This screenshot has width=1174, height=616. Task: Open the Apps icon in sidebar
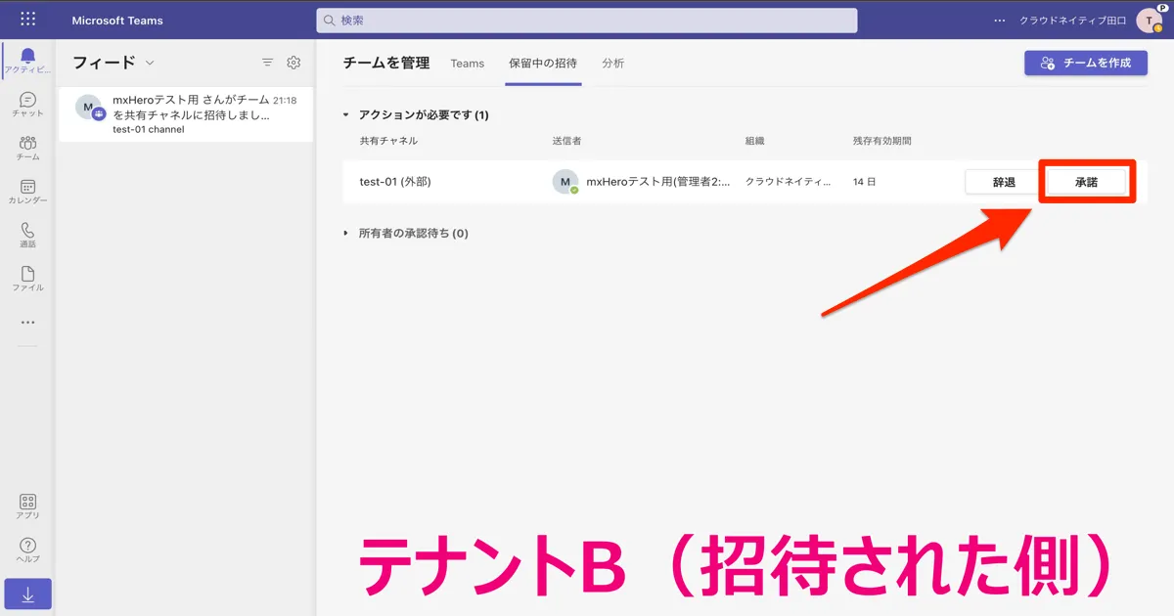coord(27,503)
